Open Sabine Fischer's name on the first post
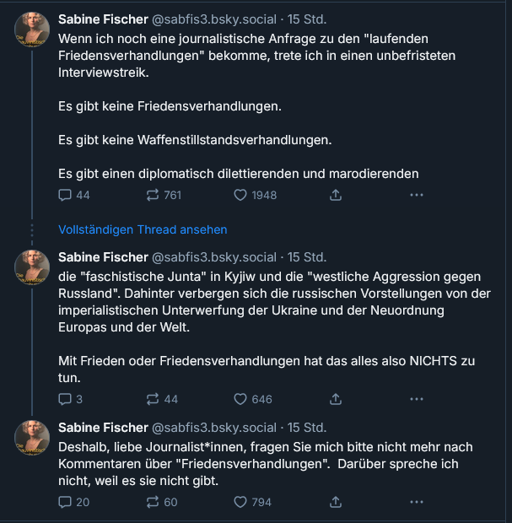The height and width of the screenshot is (523, 512). 102,18
